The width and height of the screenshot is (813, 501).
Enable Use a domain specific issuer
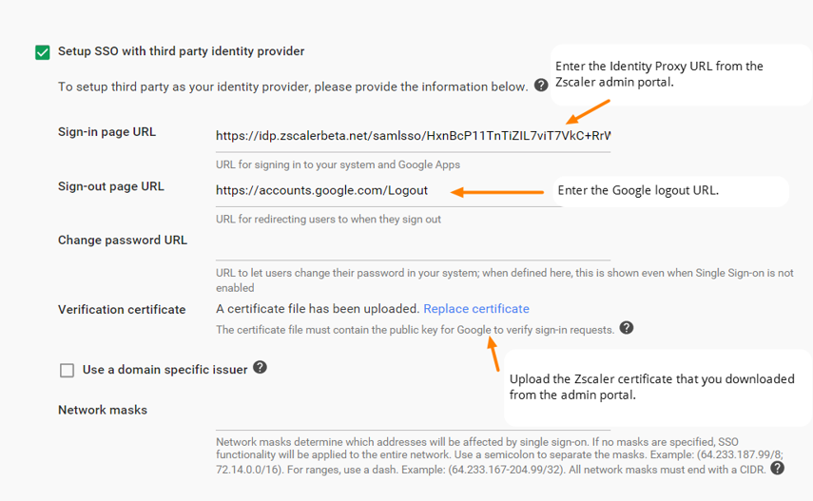click(x=67, y=370)
